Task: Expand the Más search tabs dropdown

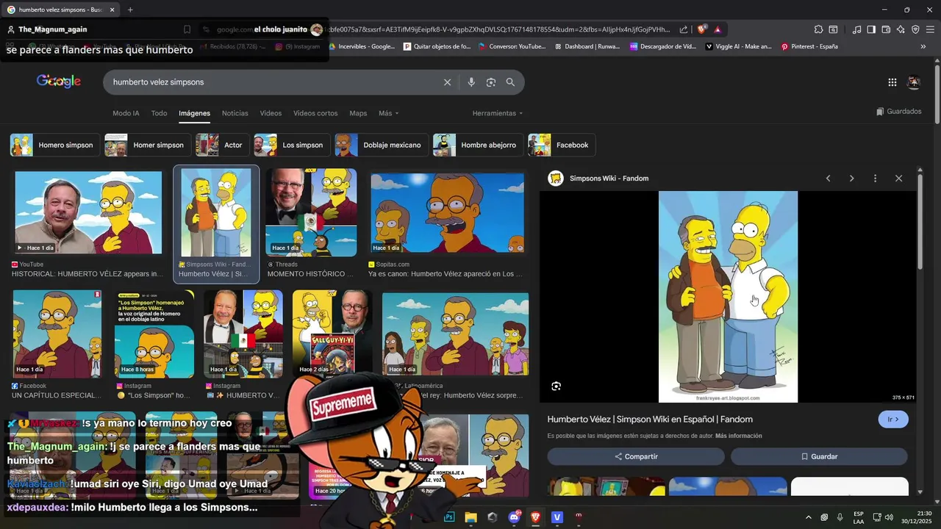Action: (389, 113)
